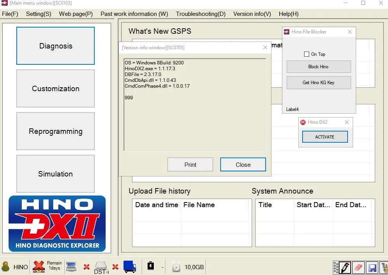Image resolution: width=388 pixels, height=275 pixels.
Task: Launch the Simulation button
Action: [56, 174]
